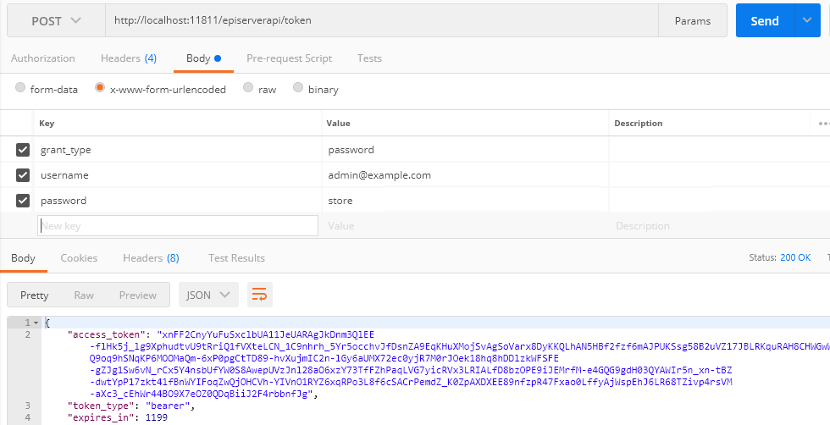Click the request URL field
Image resolution: width=830 pixels, height=425 pixels.
click(x=382, y=21)
